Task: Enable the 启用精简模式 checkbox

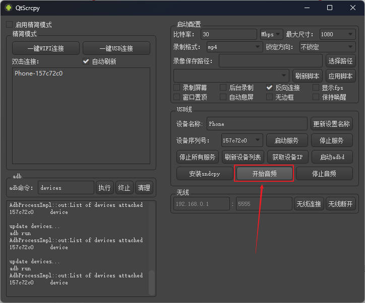Action: coord(10,25)
